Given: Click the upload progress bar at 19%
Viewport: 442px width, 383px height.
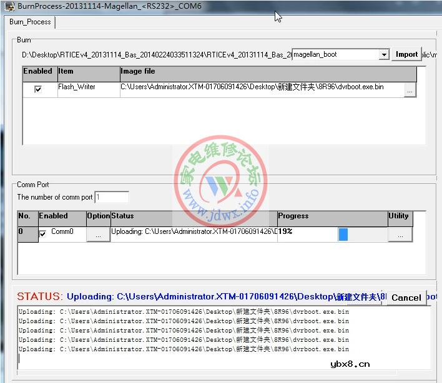Looking at the screenshot, I should coord(362,234).
